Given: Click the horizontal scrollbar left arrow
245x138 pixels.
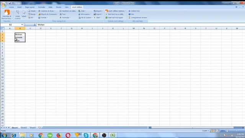Looking at the screenshot, I should click(150, 128).
